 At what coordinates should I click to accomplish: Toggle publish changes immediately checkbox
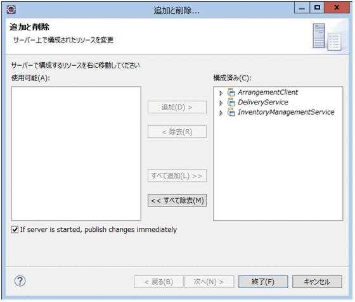[15, 230]
